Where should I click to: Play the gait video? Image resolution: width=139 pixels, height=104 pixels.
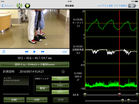(x=35, y=52)
